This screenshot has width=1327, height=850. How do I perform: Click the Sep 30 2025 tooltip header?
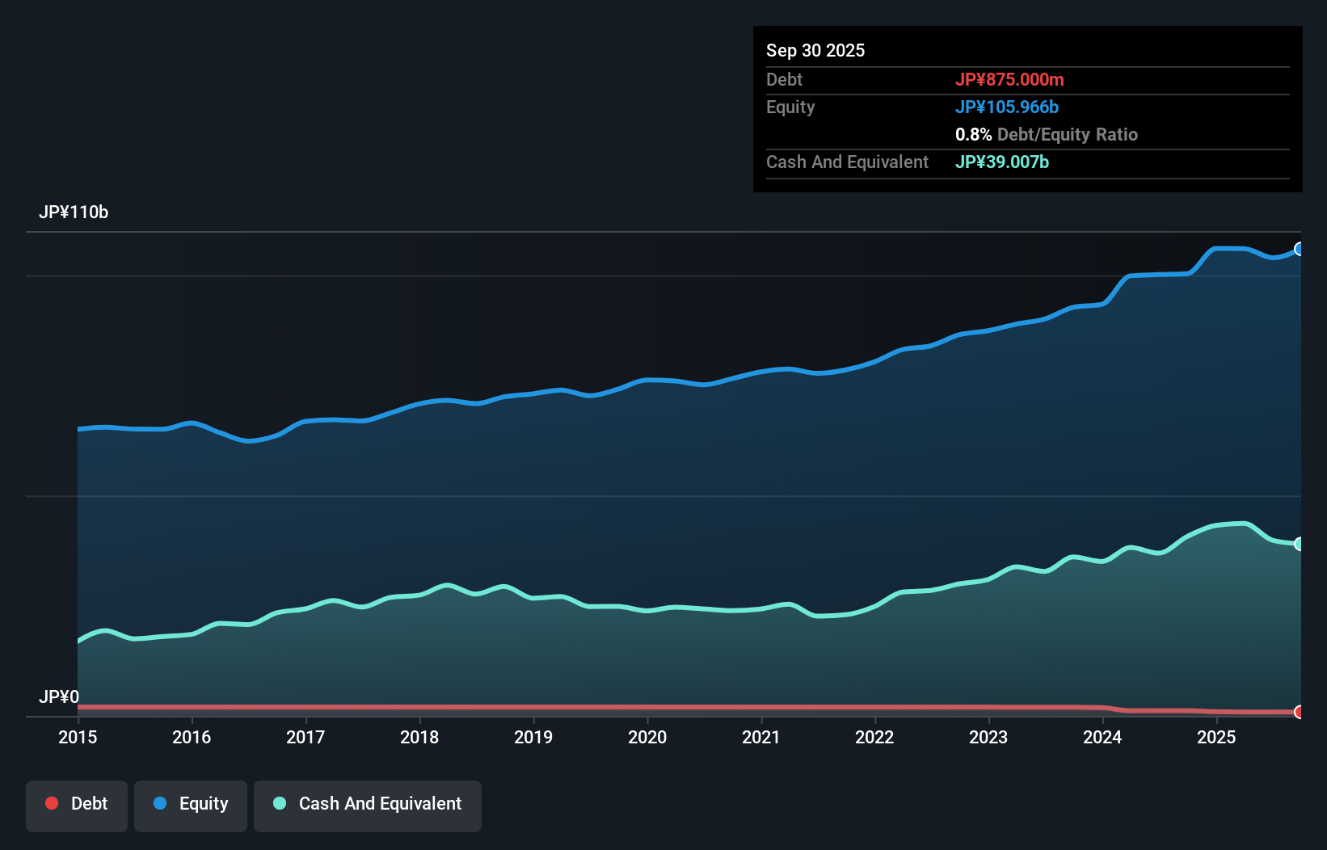click(x=815, y=50)
